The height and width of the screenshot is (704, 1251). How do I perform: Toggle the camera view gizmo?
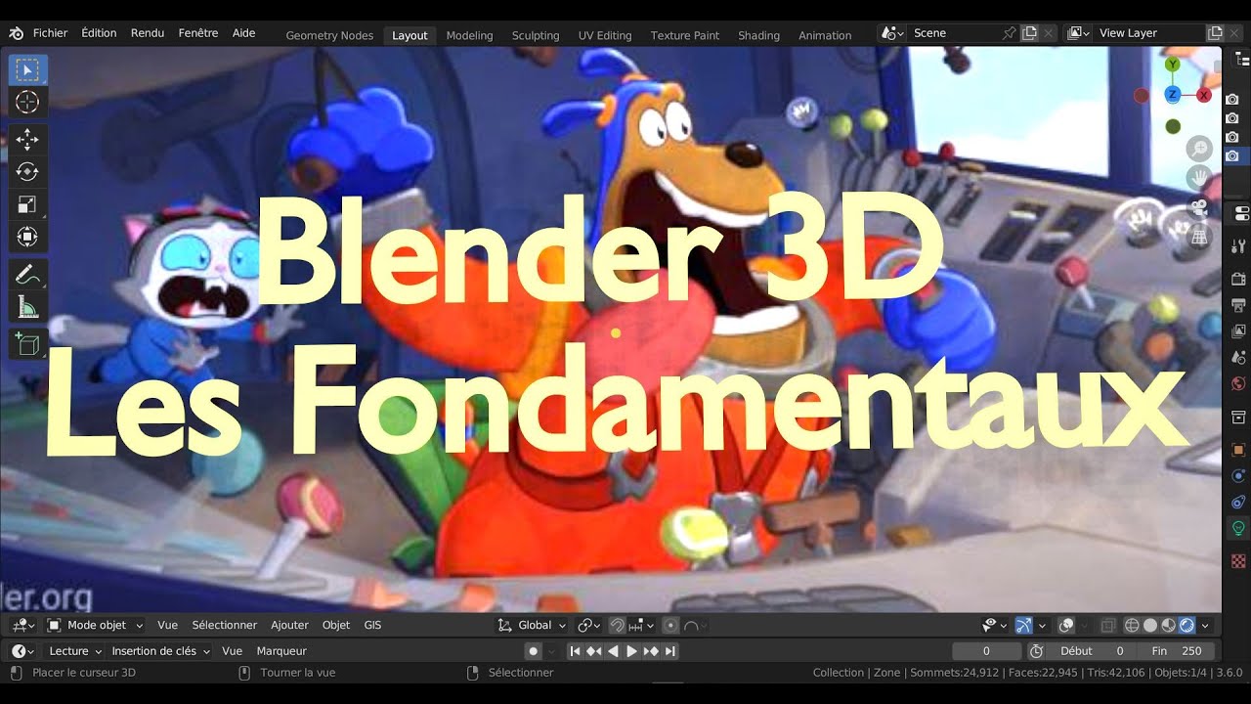coord(1199,207)
